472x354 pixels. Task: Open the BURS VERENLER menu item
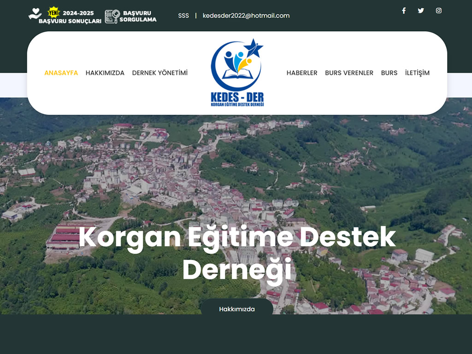(x=349, y=73)
